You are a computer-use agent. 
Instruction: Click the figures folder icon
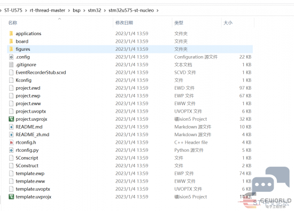coord(11,49)
